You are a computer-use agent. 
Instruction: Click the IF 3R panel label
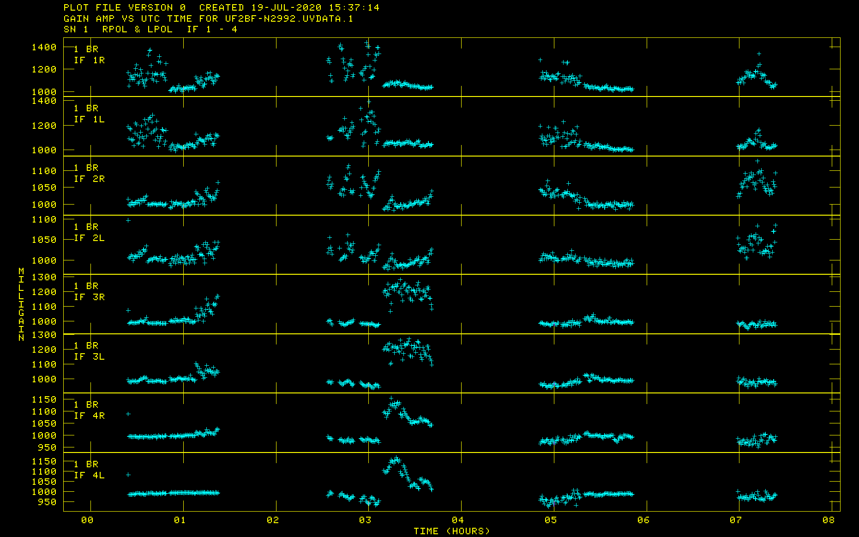(x=89, y=297)
